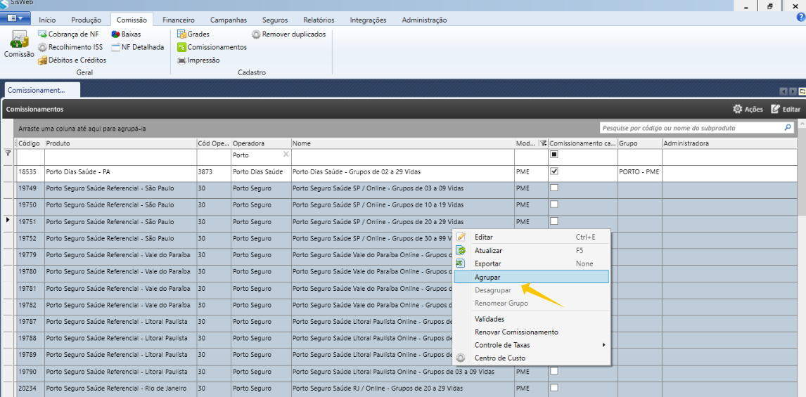Select the PORTO - PME group cell

point(639,172)
